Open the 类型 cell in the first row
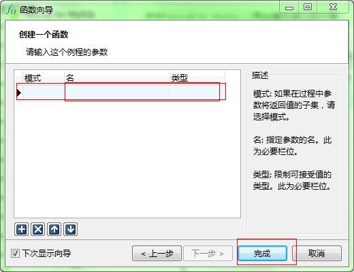The height and width of the screenshot is (272, 354). pos(197,92)
